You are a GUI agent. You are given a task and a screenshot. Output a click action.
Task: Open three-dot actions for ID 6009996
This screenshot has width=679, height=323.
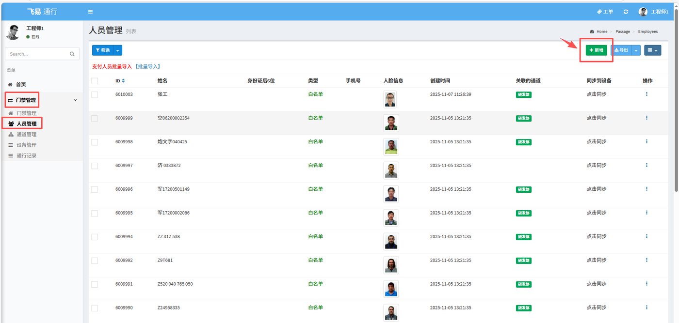[647, 189]
